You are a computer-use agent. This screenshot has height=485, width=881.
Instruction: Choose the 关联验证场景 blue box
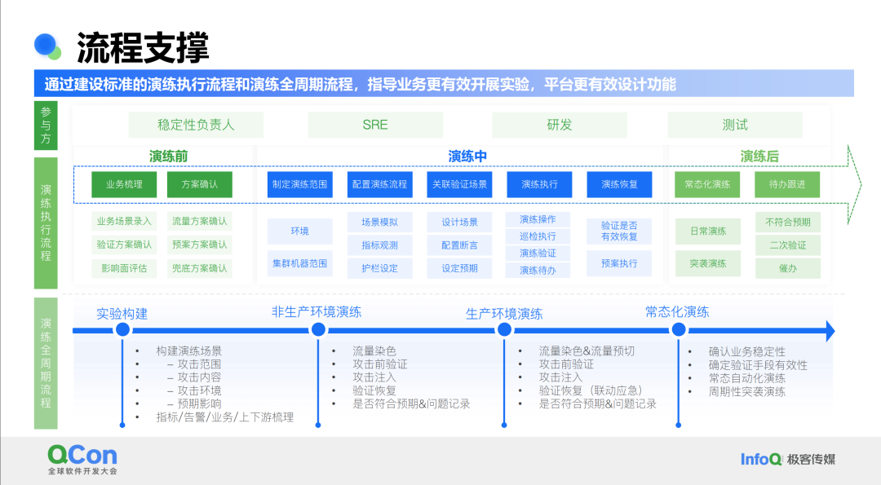coord(459,185)
